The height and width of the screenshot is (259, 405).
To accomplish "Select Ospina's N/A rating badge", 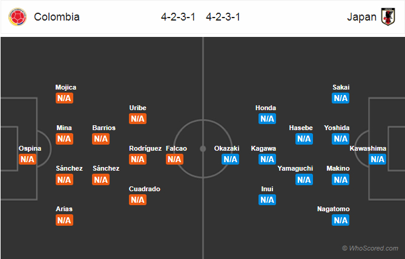I will 28,159.
